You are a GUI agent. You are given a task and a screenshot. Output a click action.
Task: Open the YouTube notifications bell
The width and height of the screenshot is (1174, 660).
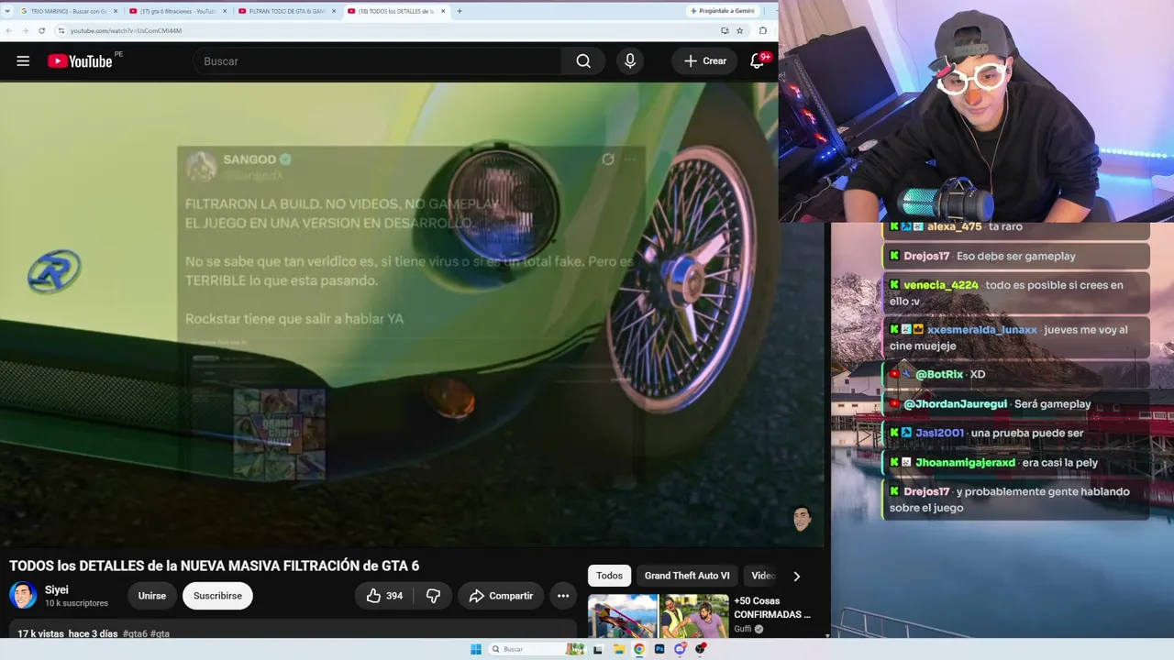click(x=758, y=61)
